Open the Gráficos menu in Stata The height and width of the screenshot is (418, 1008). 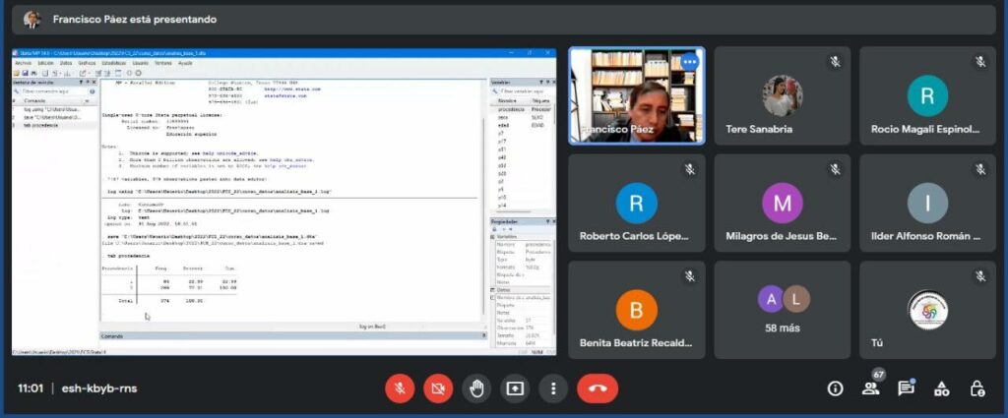pos(87,63)
